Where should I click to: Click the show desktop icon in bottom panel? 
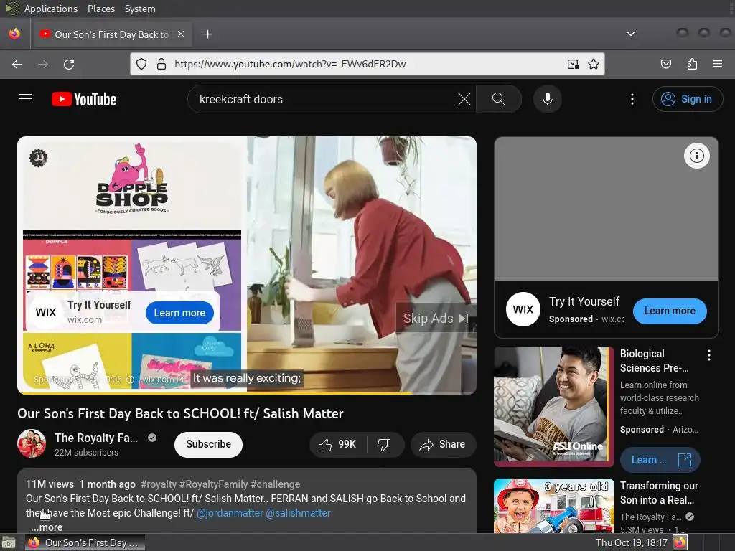[x=8, y=543]
